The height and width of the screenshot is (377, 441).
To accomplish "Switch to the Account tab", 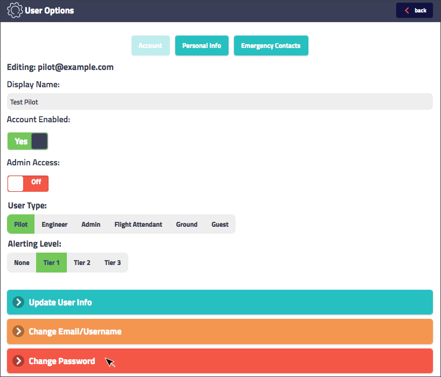I will click(150, 46).
